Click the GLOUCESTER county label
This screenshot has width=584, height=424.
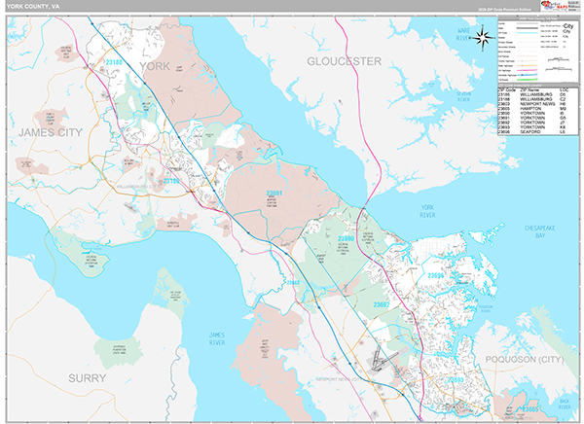click(345, 61)
